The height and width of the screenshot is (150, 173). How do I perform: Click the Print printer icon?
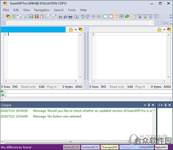coord(70,16)
